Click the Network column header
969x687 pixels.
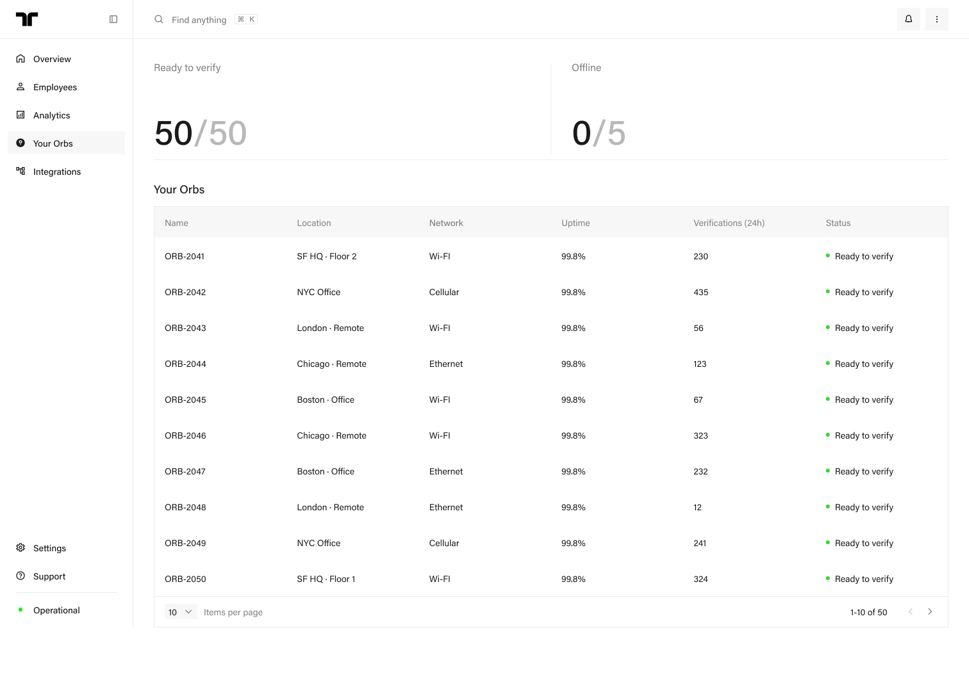(446, 223)
